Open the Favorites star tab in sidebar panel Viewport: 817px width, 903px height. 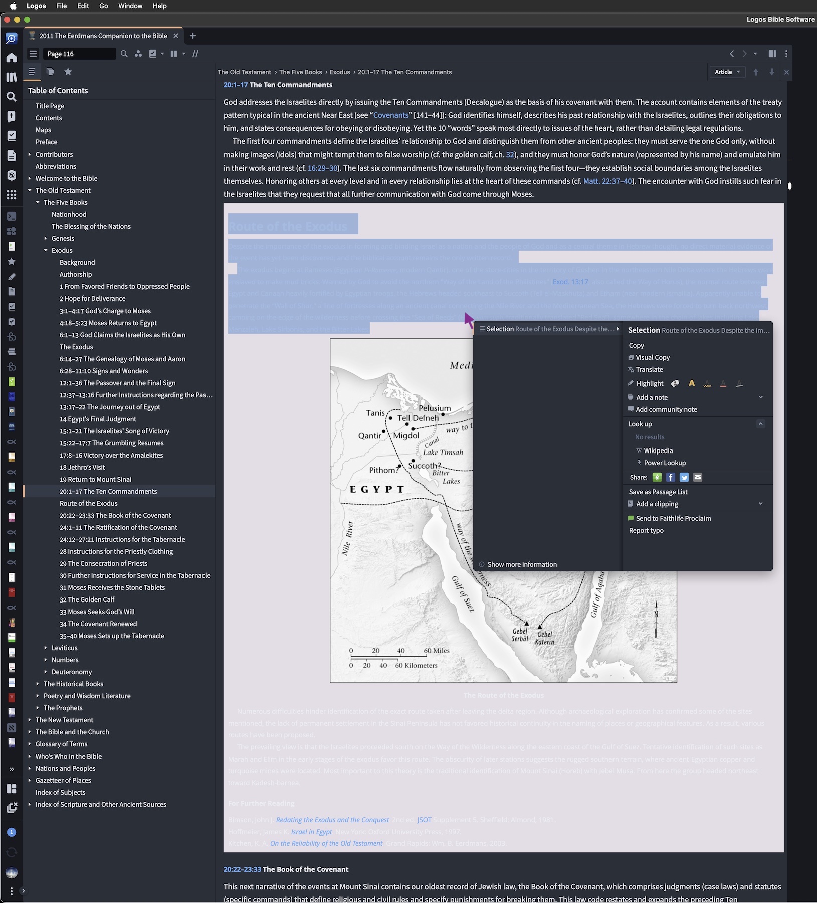point(68,72)
